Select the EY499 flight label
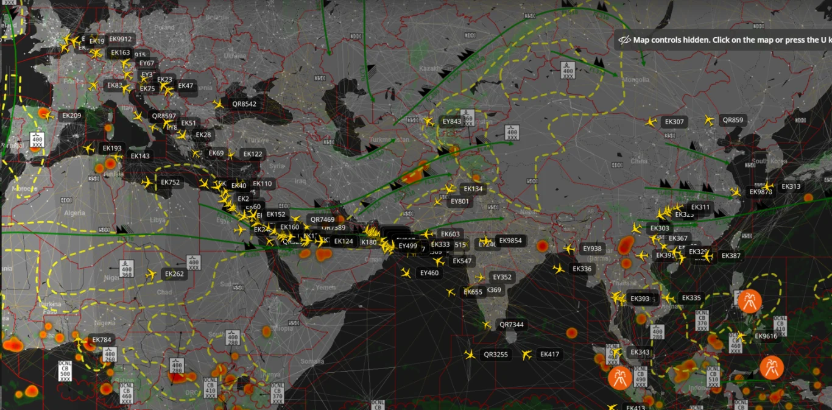Viewport: 832px width, 410px height. [408, 246]
